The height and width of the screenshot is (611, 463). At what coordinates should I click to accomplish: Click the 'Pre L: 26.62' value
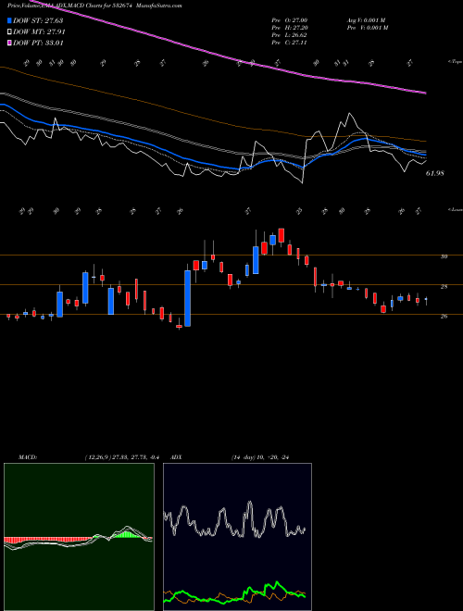(x=290, y=35)
